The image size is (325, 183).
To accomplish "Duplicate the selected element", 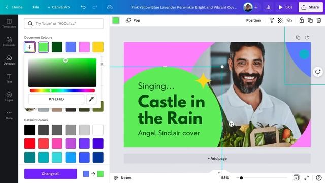I will [x=310, y=20].
